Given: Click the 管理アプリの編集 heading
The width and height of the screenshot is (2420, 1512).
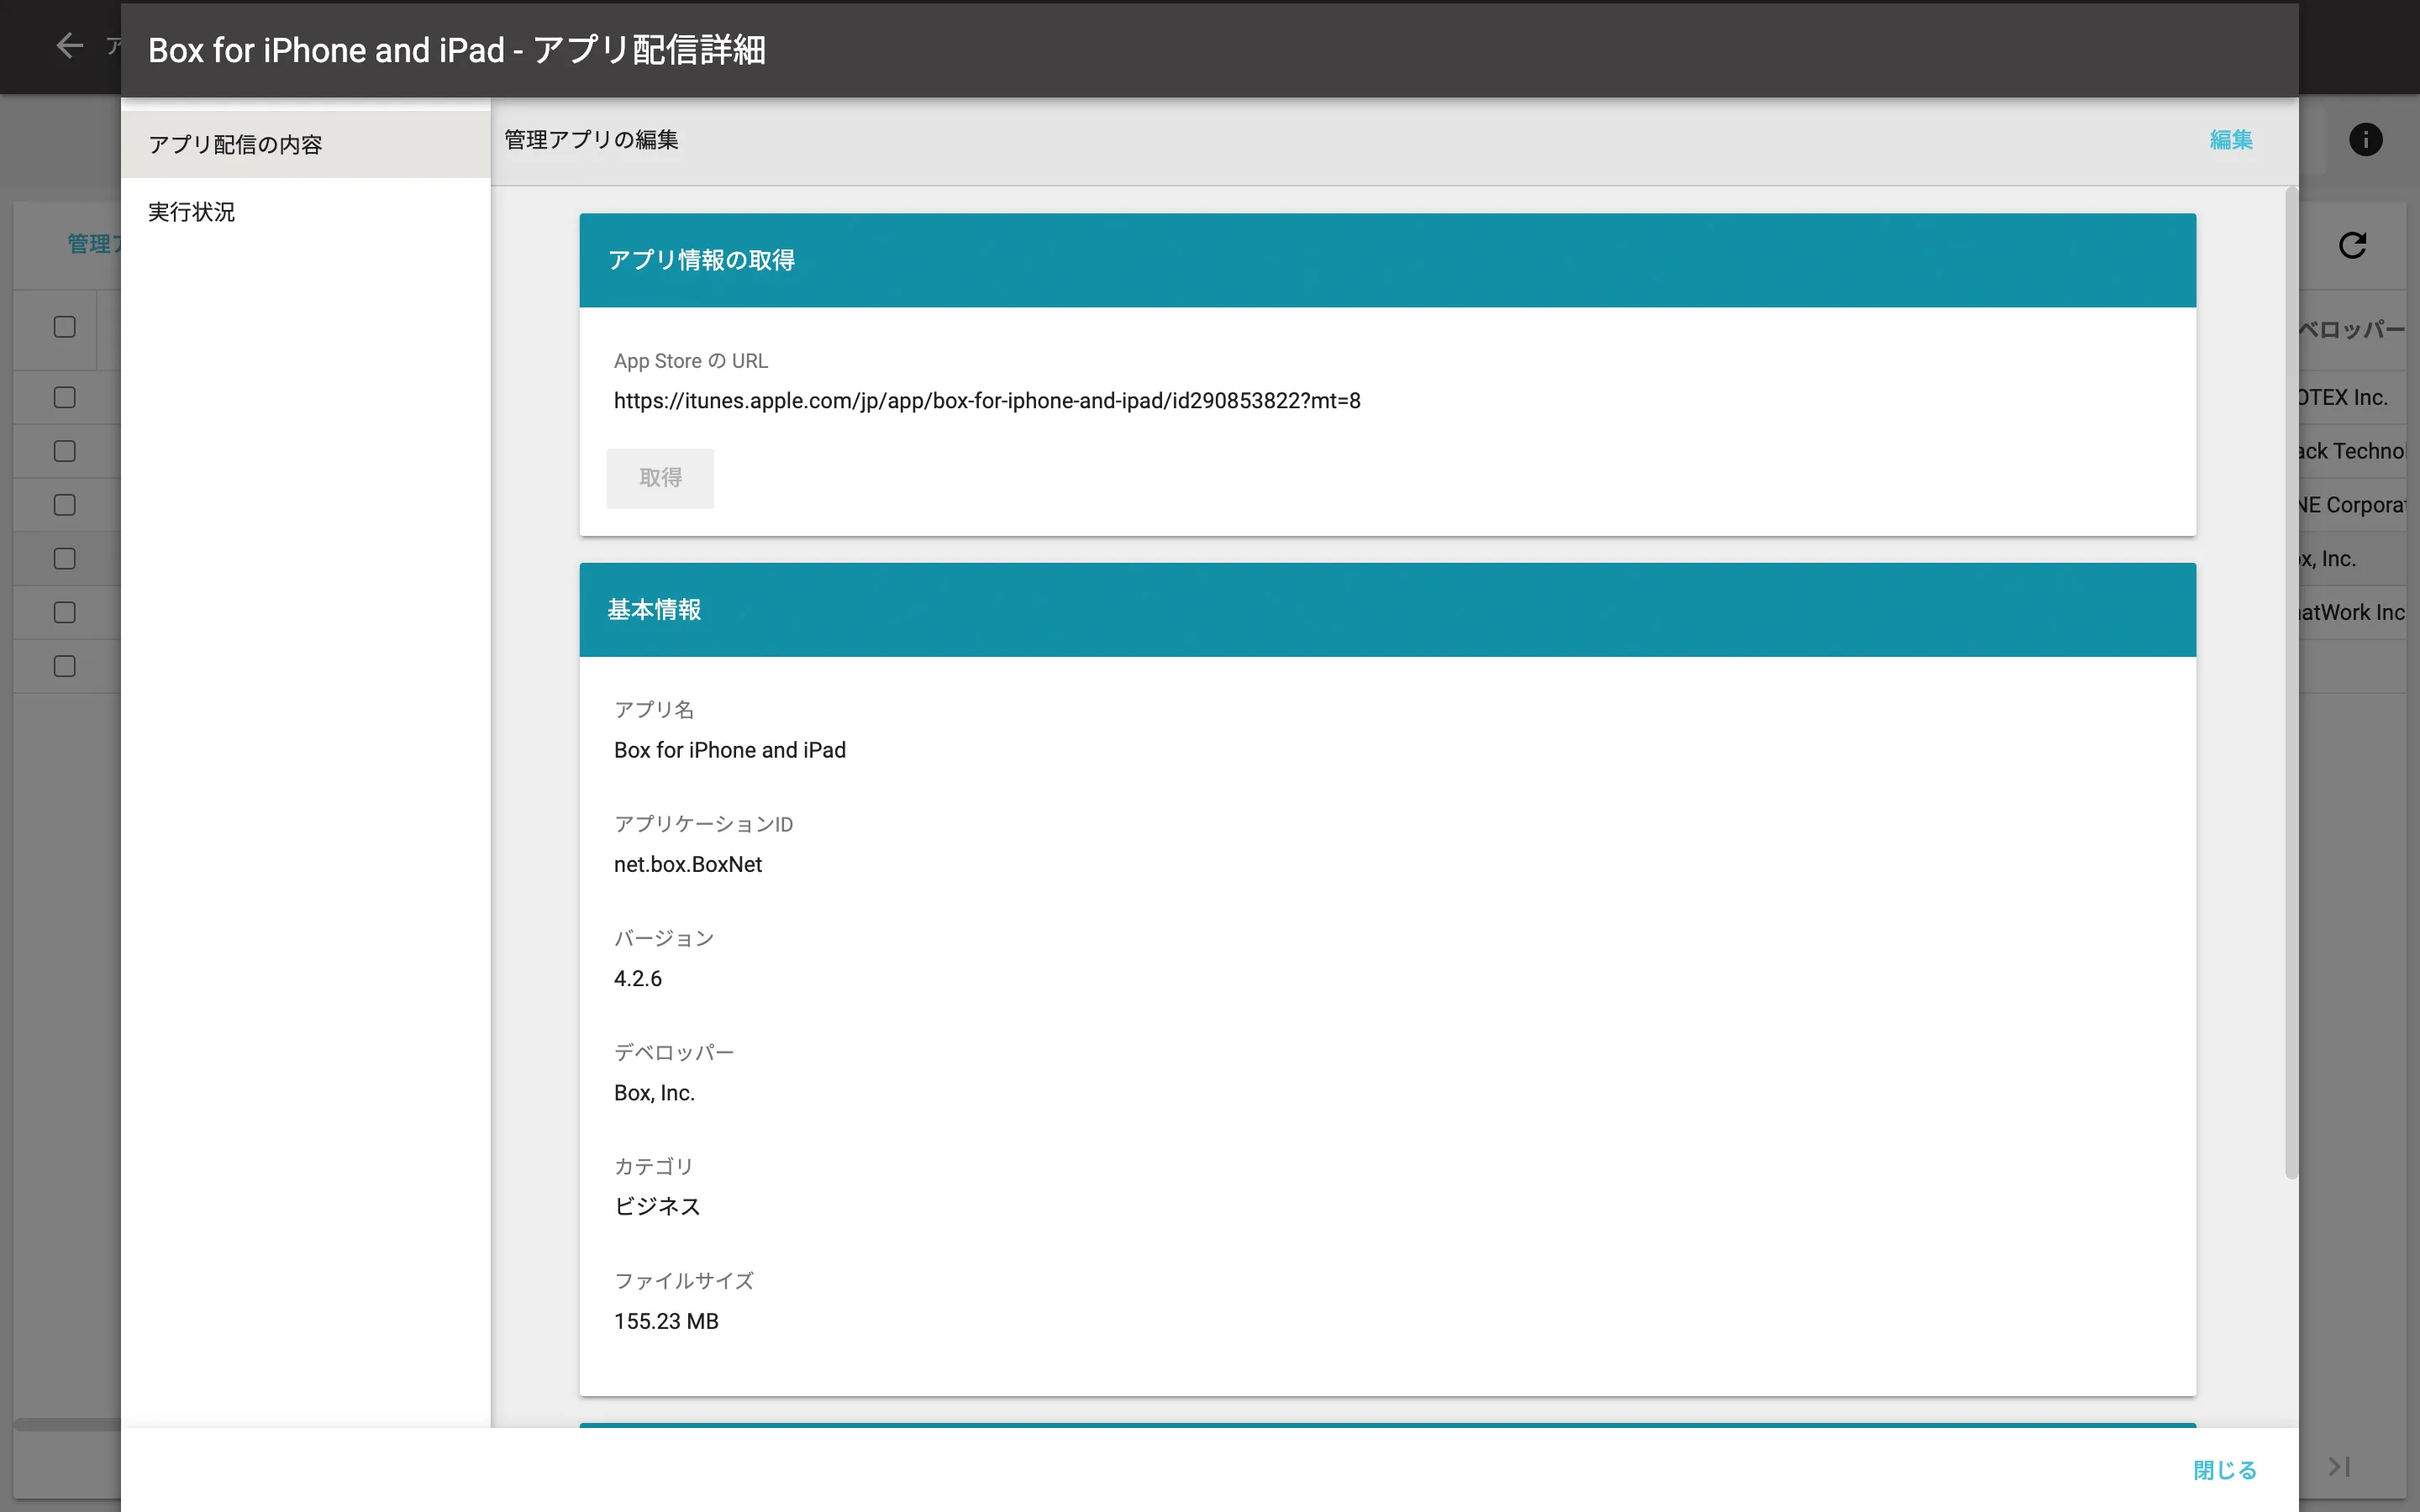Looking at the screenshot, I should [x=591, y=140].
